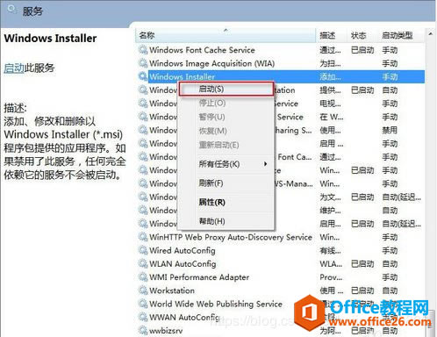Viewport: 437px width, 337px height.
Task: Click gear icon of WLAN AutoConfig
Action: pos(143,264)
